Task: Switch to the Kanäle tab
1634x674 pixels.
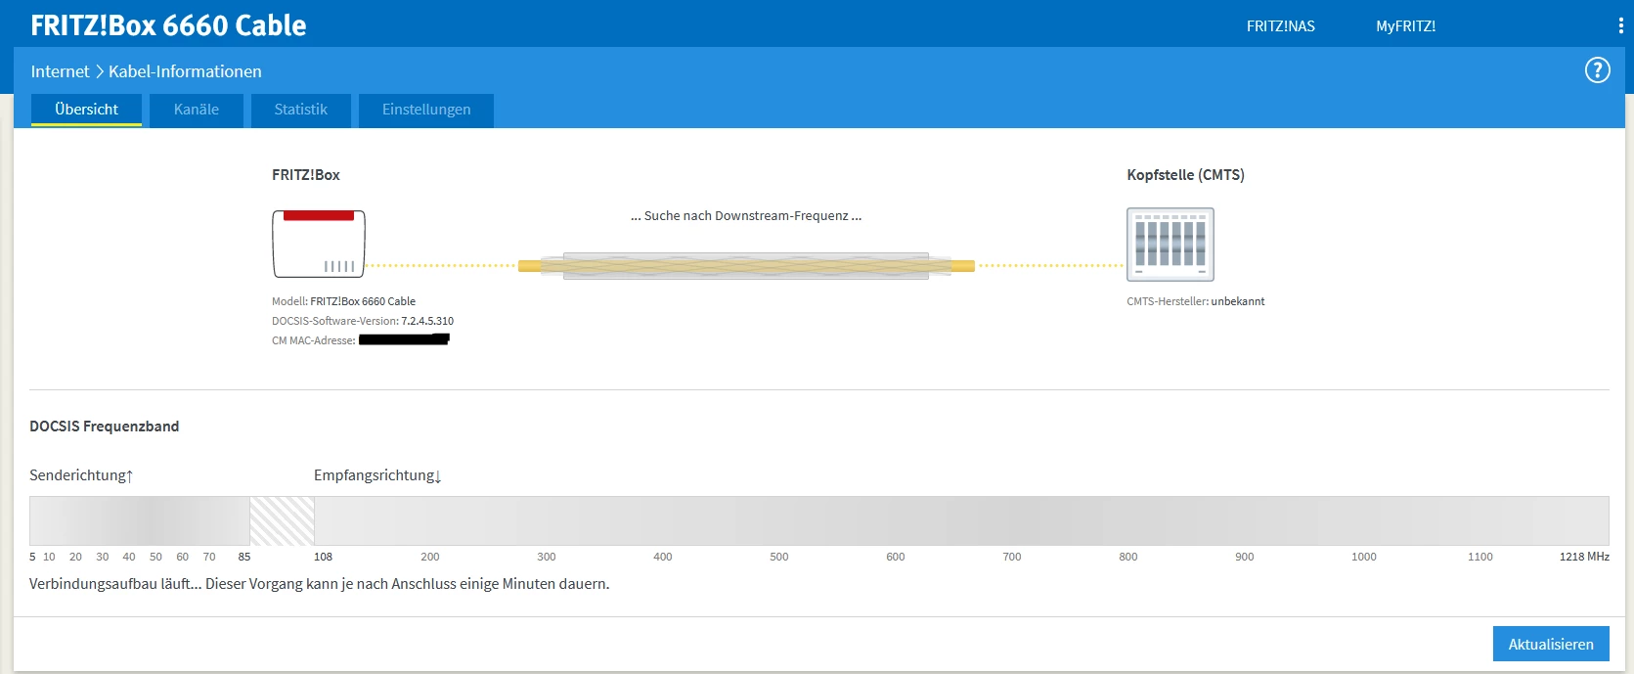Action: 197,110
